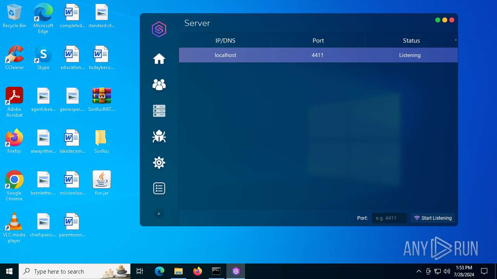
Task: Open Firefox from the taskbar
Action: pos(198,271)
